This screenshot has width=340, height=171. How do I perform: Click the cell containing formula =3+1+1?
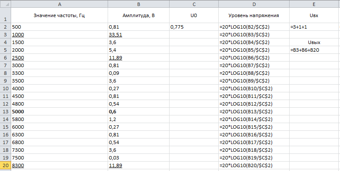(x=314, y=27)
